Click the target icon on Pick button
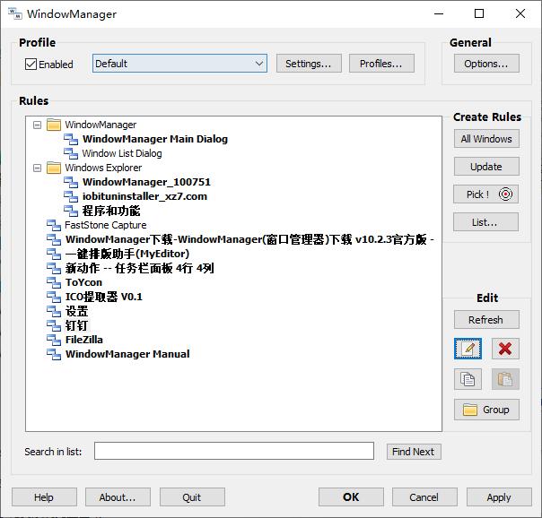 click(505, 194)
